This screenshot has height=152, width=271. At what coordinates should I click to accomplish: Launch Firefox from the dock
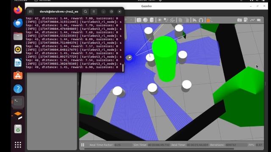[18, 10]
